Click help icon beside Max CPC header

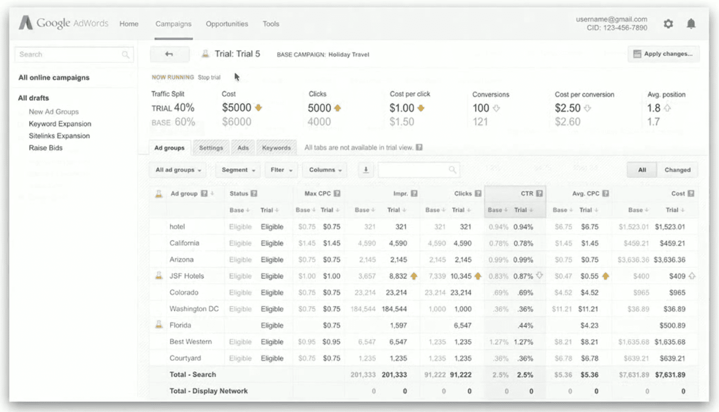pyautogui.click(x=337, y=193)
